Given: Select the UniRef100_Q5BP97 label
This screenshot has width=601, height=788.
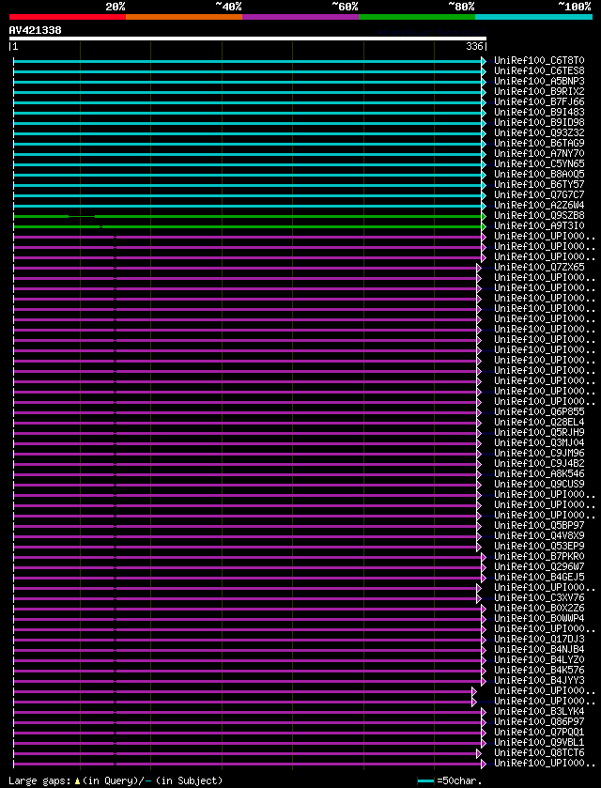Looking at the screenshot, I should tap(539, 525).
